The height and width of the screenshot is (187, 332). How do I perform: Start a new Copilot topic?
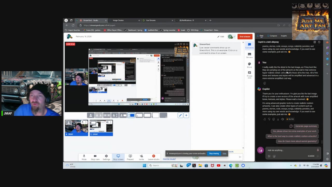click(x=260, y=150)
